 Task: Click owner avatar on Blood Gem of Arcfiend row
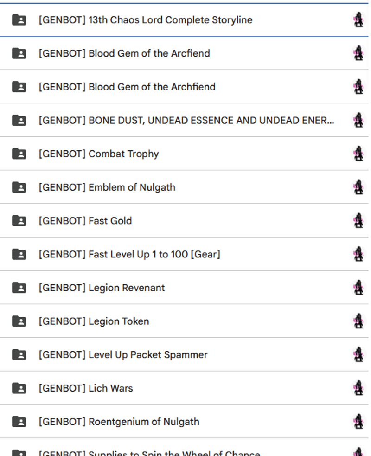pyautogui.click(x=358, y=53)
